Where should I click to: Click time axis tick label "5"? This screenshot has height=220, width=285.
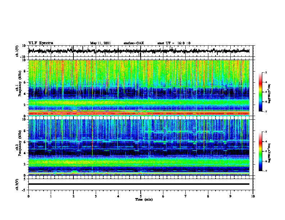[x=141, y=196]
